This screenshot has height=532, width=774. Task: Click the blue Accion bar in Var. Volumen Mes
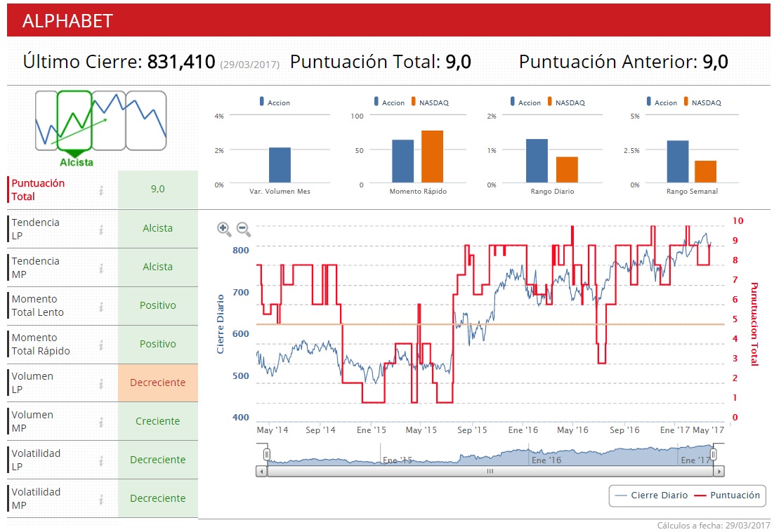(280, 165)
